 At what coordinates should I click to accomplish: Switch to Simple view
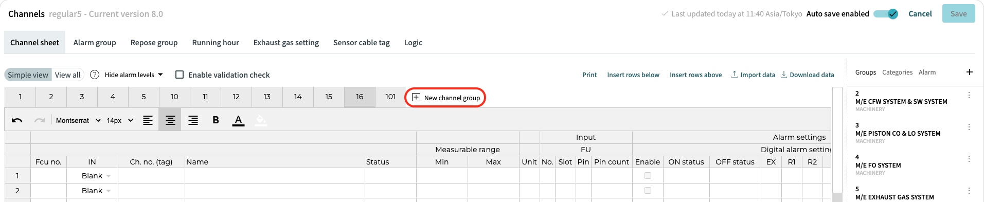coord(28,75)
